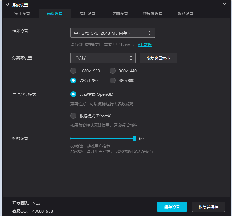Enable 极速模式(DirectX) rendering mode
Image resolution: width=232 pixels, height=216 pixels.
73,116
